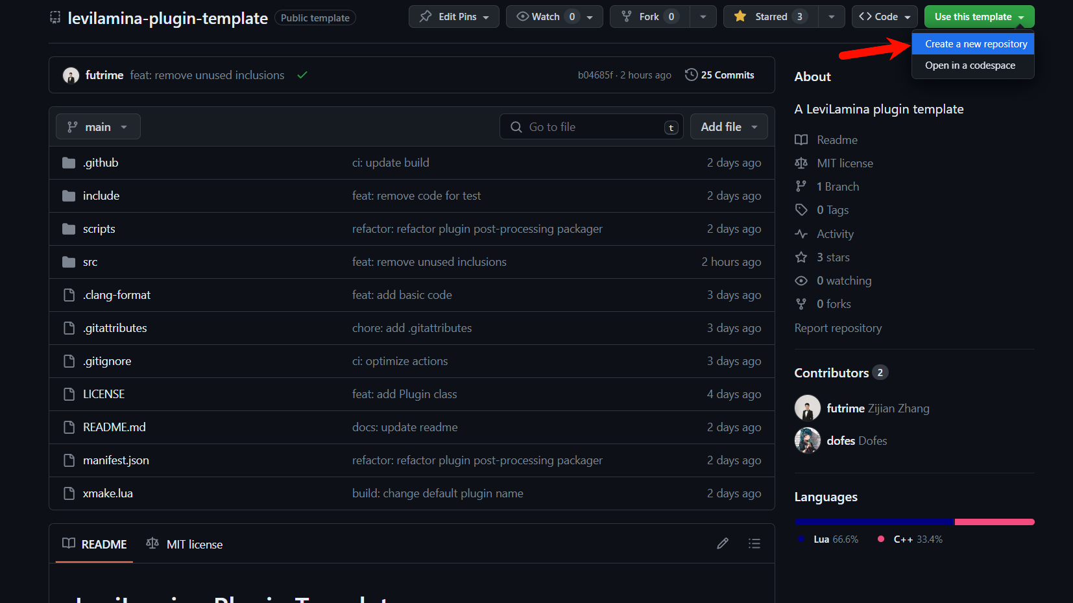
Task: Open the Fork options dropdown arrow
Action: click(x=703, y=17)
